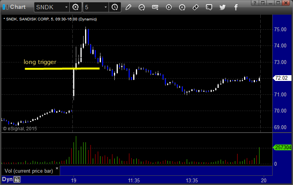Click the Dyn scaling label

coord(7,179)
